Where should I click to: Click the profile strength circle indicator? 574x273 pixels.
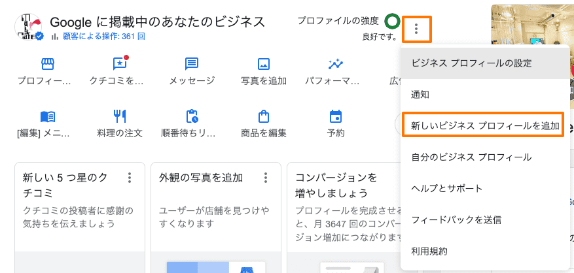coord(392,21)
